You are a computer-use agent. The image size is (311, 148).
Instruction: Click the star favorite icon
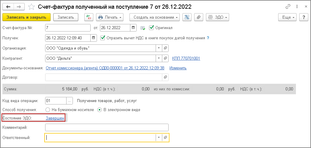(x=31, y=6)
